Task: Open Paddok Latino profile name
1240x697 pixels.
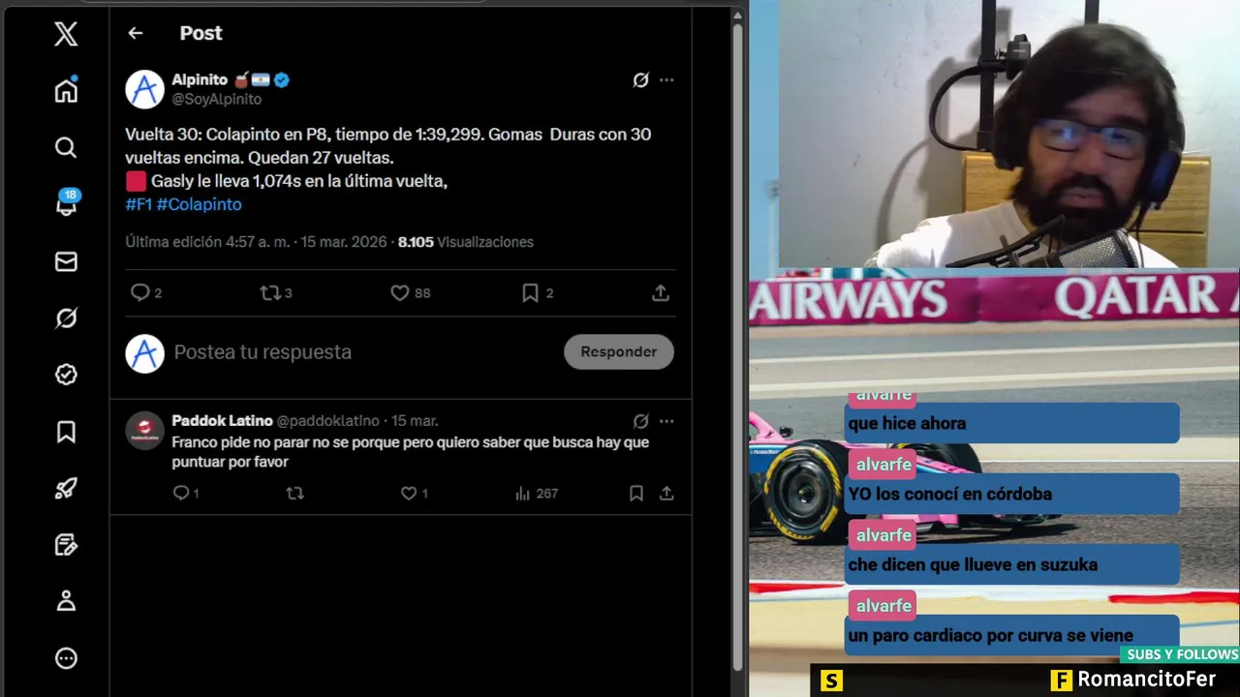Action: coord(222,421)
